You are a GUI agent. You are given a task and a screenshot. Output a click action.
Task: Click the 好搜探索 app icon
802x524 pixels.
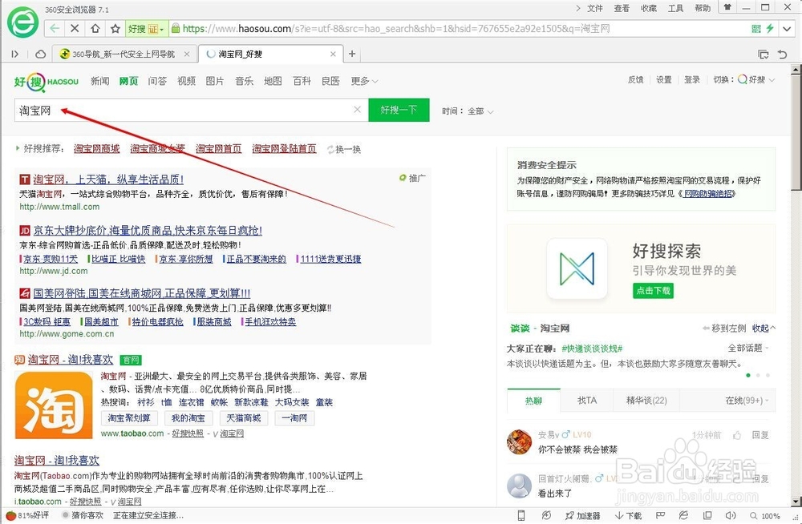577,269
